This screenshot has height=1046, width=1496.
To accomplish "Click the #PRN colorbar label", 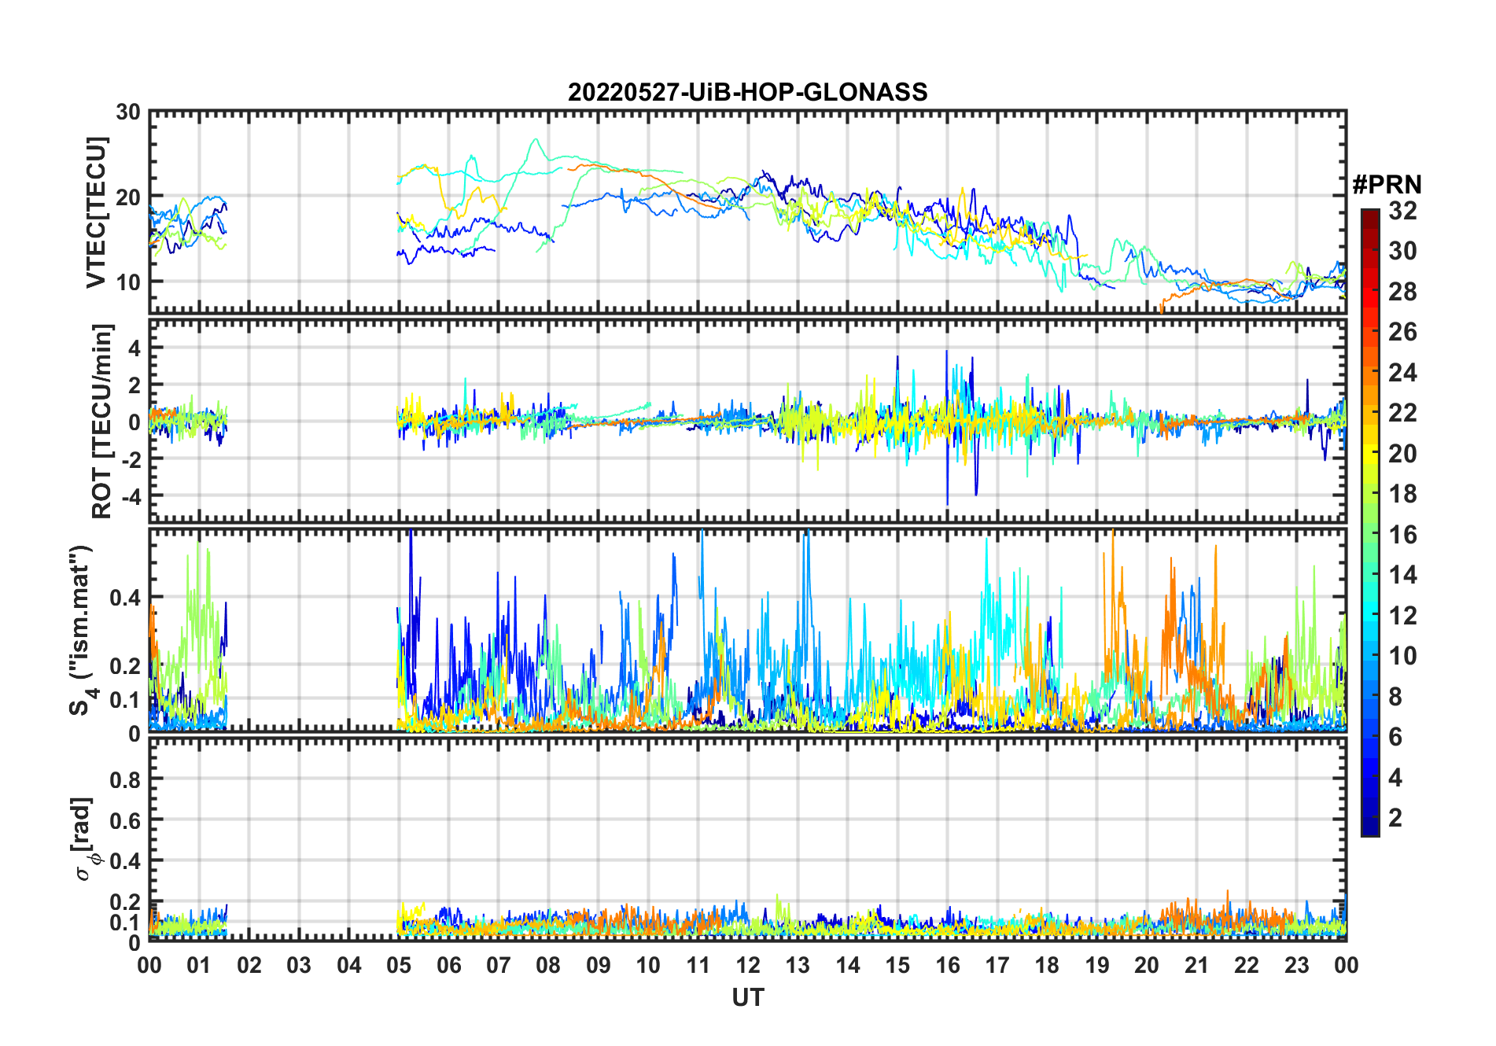I will point(1387,185).
